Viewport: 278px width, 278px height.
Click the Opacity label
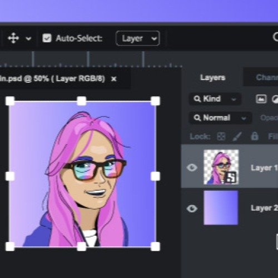tap(269, 118)
